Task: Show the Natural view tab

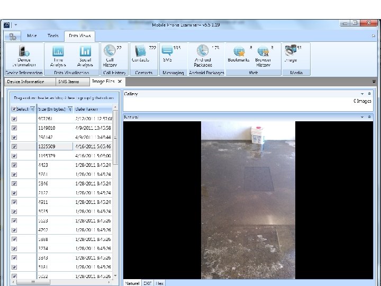Action: [x=132, y=283]
